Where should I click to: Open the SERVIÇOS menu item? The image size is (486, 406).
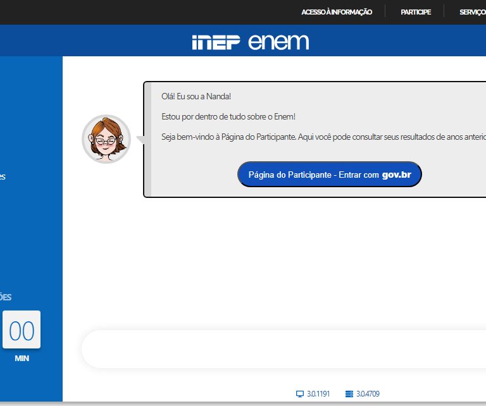point(473,12)
